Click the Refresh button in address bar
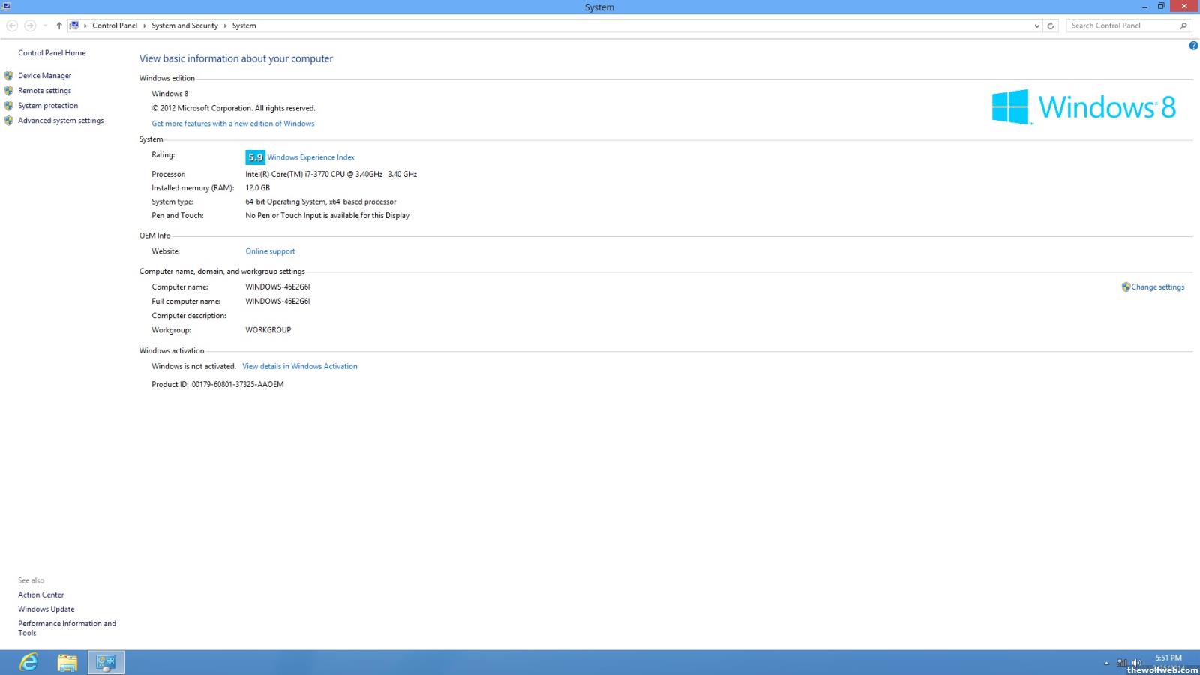Image resolution: width=1200 pixels, height=675 pixels. pyautogui.click(x=1051, y=25)
